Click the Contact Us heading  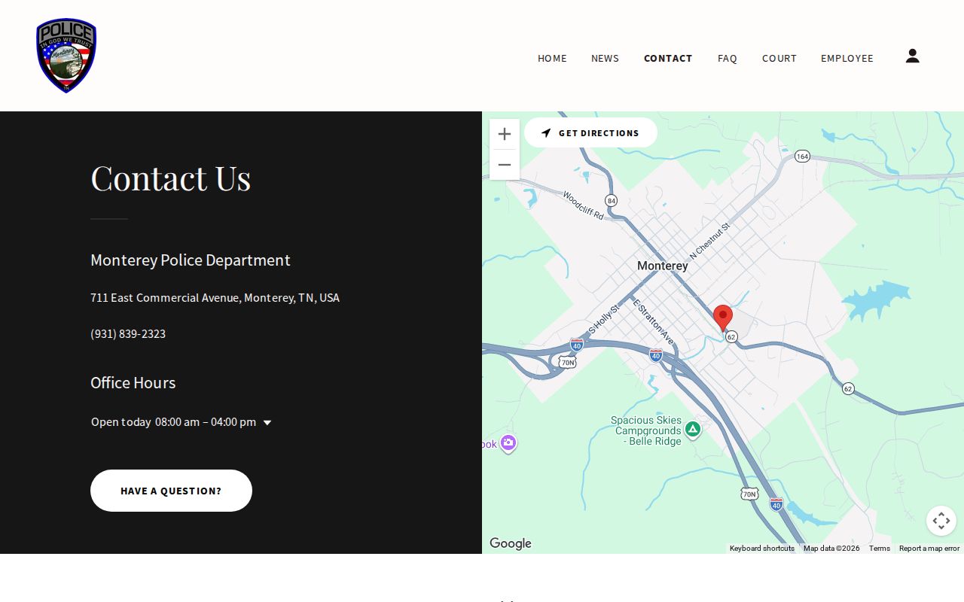pos(171,178)
